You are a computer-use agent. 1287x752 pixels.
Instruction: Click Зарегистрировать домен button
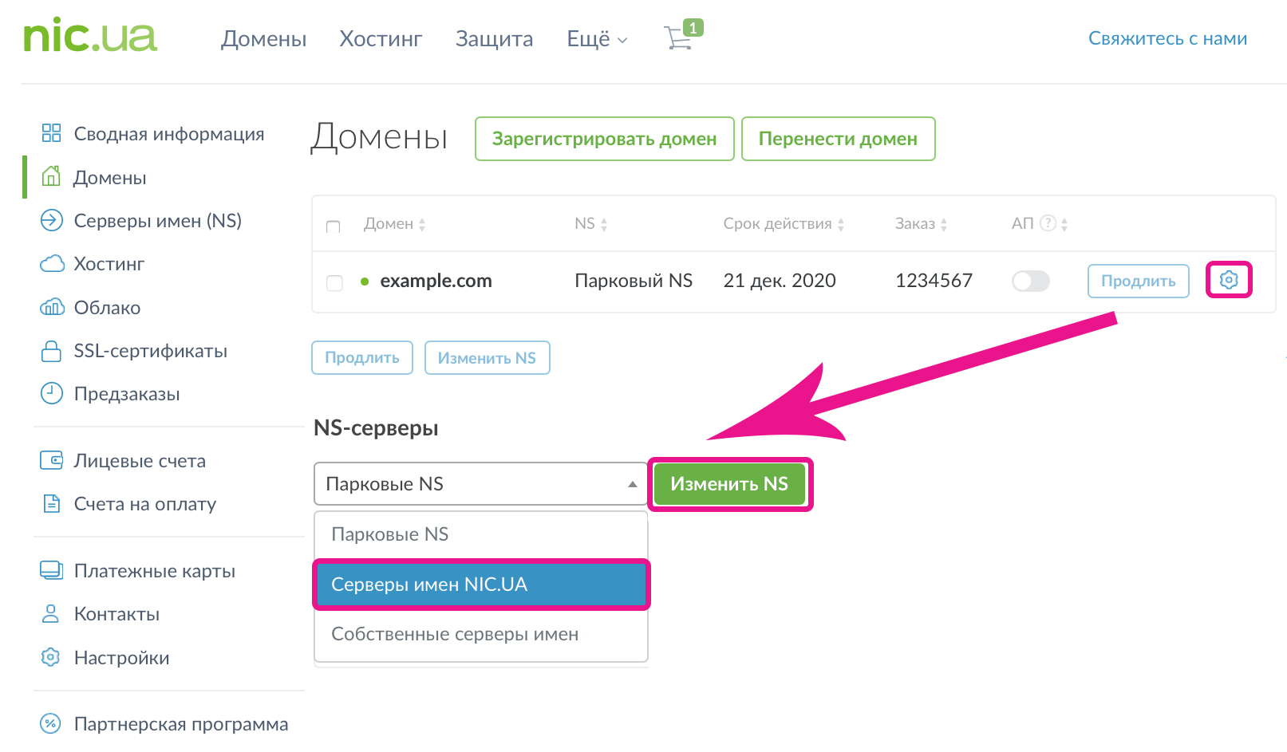point(604,139)
